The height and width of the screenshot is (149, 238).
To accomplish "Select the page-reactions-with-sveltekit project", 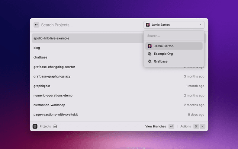I will [119, 114].
